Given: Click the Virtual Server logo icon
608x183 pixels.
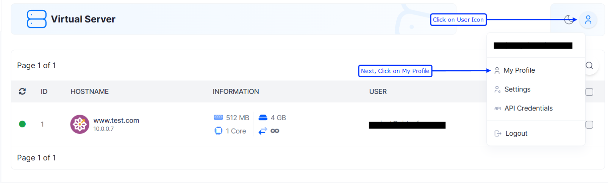Looking at the screenshot, I should click(36, 19).
